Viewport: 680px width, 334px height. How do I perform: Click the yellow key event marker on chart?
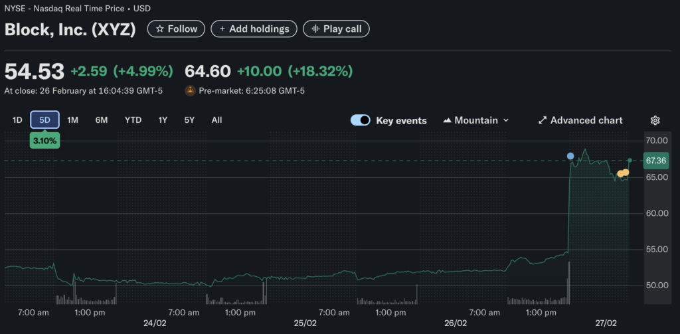[623, 173]
